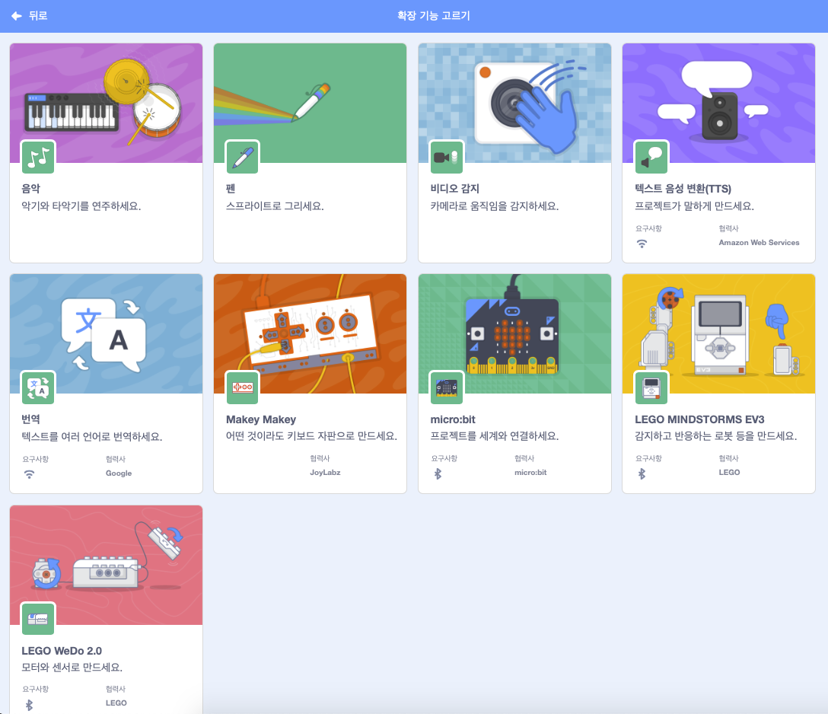Click the Bluetooth icon on the micro:bit card

438,473
